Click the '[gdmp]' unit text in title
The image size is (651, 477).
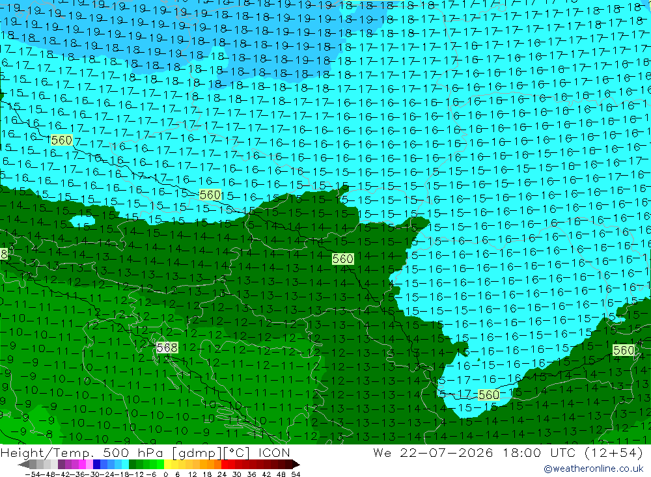pos(196,452)
